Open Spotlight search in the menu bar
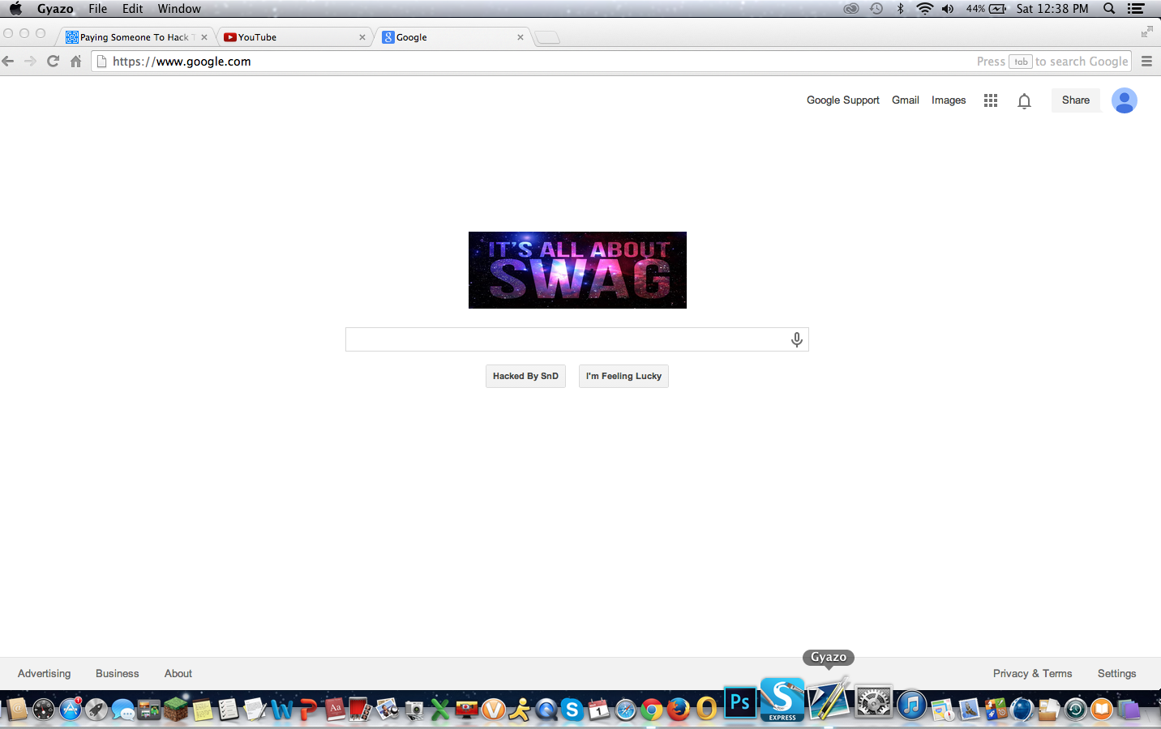 click(x=1109, y=9)
